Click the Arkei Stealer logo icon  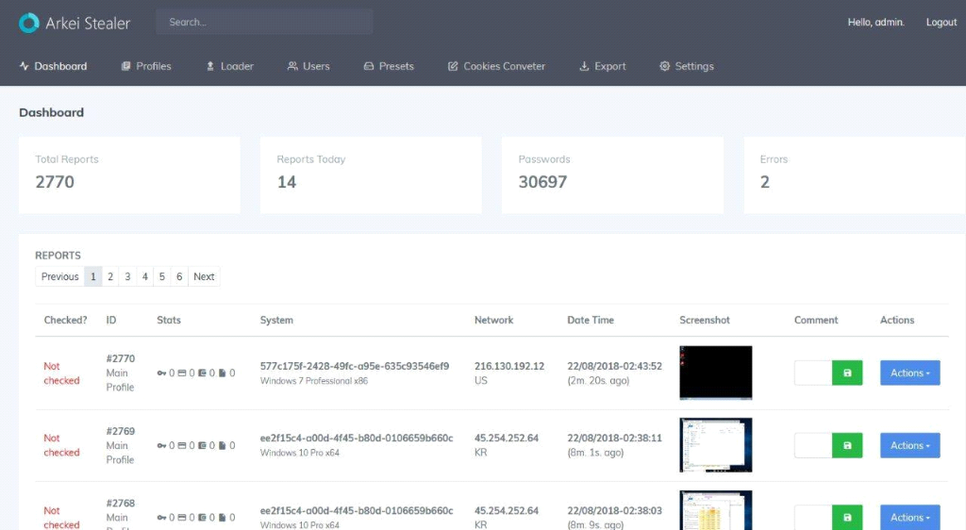(29, 23)
